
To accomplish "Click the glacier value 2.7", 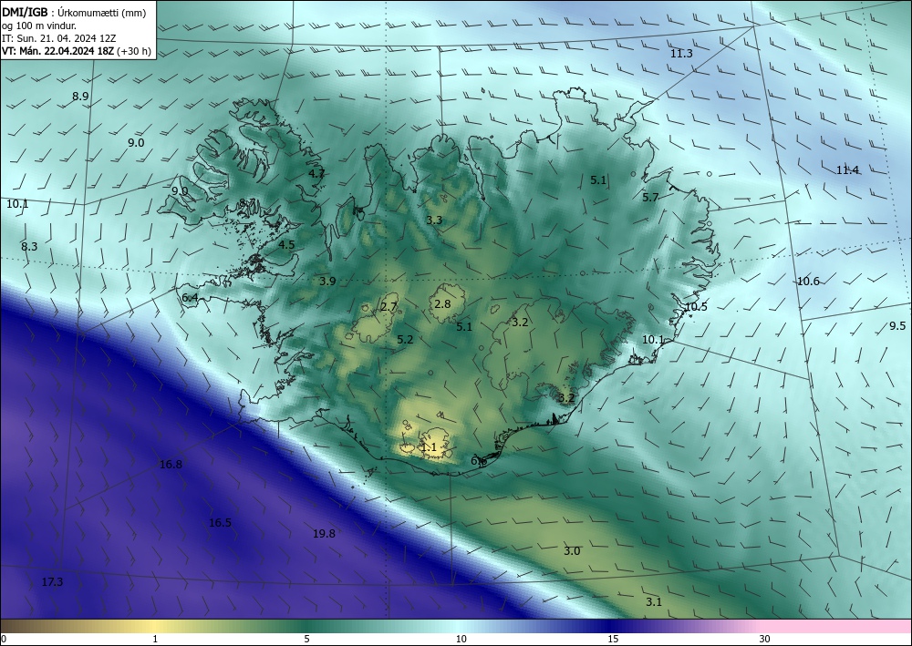I will (x=389, y=307).
